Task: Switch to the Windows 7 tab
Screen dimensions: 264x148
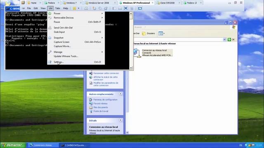Action: 72,3
